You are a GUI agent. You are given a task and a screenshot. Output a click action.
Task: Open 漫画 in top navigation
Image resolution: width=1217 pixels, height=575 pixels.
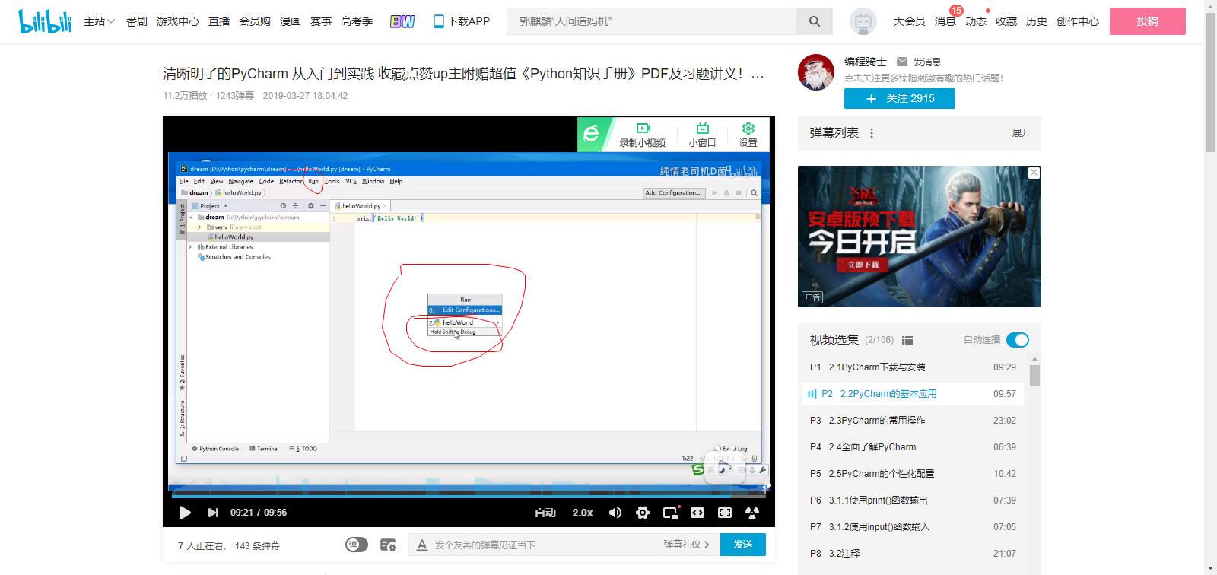[x=291, y=21]
